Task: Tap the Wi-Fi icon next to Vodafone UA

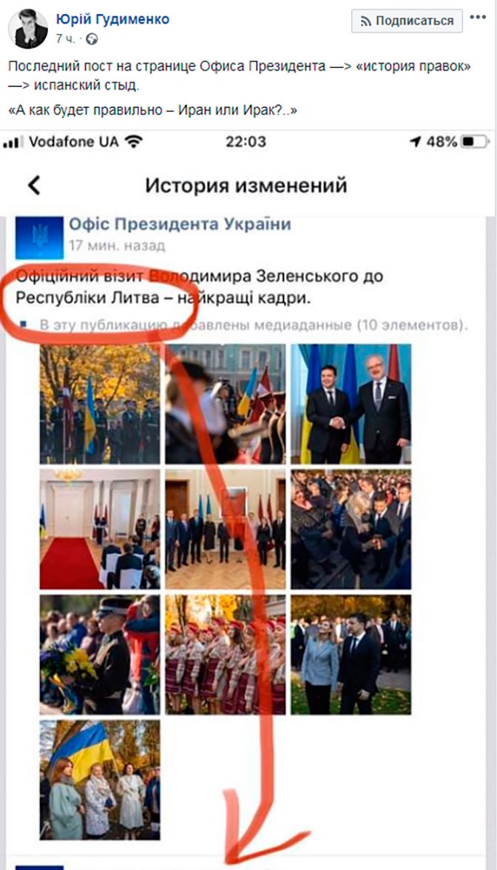Action: pyautogui.click(x=133, y=141)
